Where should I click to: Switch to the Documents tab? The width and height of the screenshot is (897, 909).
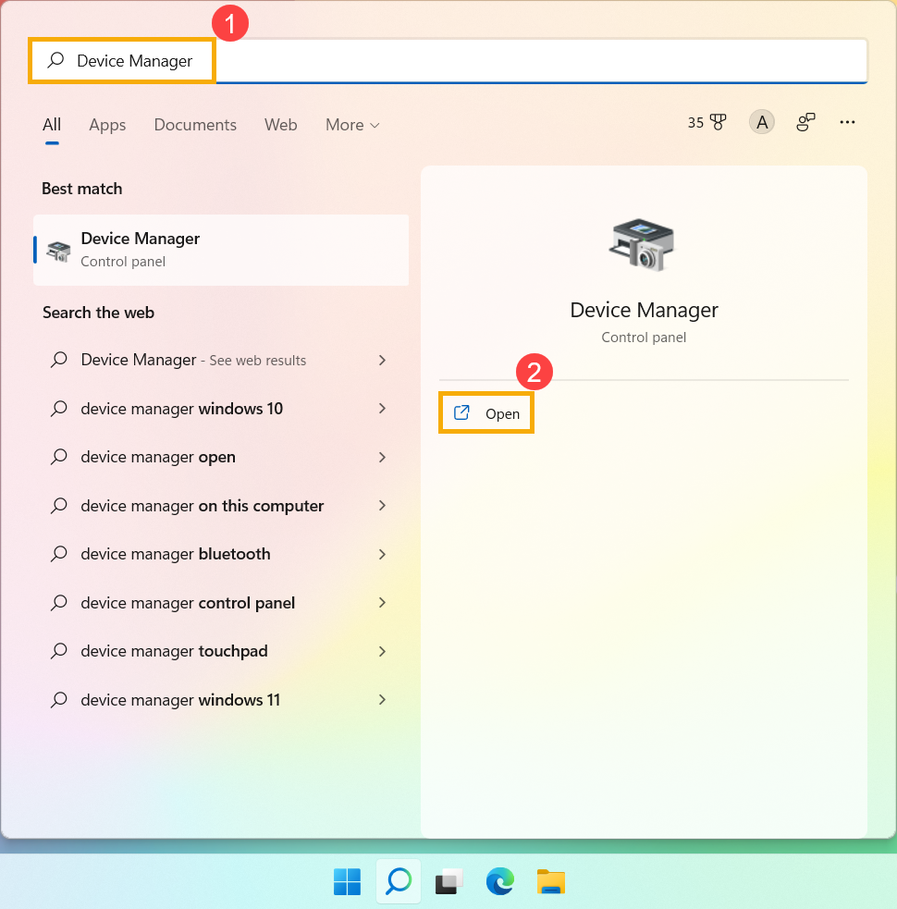pyautogui.click(x=195, y=125)
